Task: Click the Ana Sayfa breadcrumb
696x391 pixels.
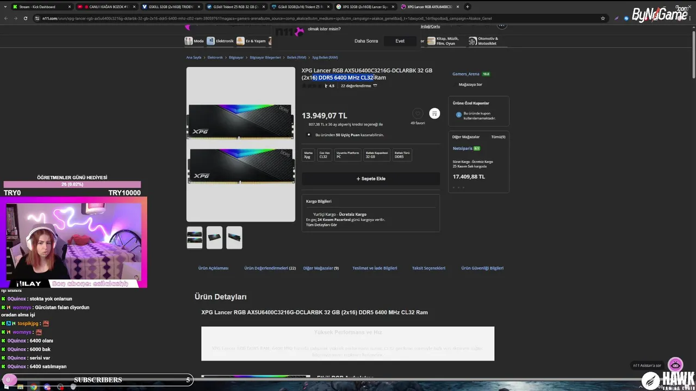Action: (x=194, y=57)
